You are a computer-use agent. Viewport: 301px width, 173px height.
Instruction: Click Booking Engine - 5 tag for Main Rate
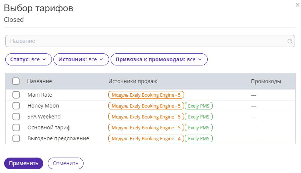tap(146, 95)
